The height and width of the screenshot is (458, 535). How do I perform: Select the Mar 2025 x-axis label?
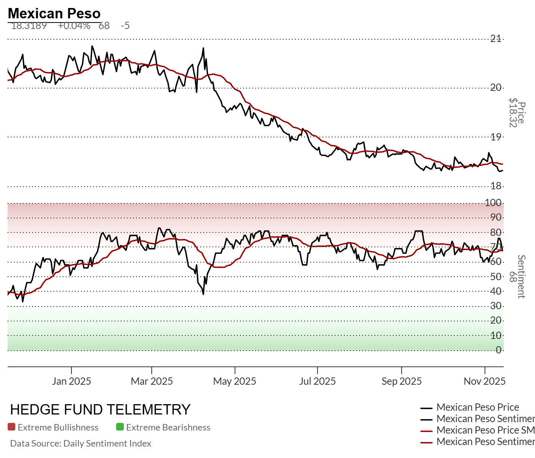pos(152,381)
